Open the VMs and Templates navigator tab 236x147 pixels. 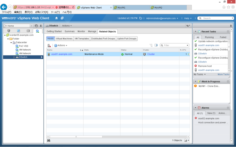tap(19, 31)
